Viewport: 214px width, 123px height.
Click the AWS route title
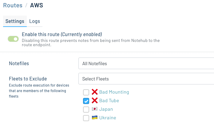coord(36,5)
